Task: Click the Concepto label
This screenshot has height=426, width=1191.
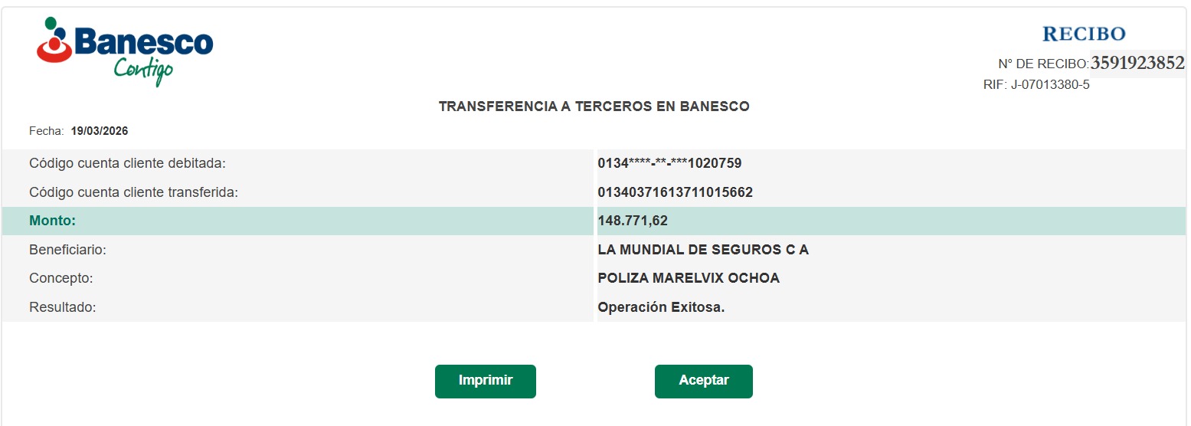Action: click(61, 278)
